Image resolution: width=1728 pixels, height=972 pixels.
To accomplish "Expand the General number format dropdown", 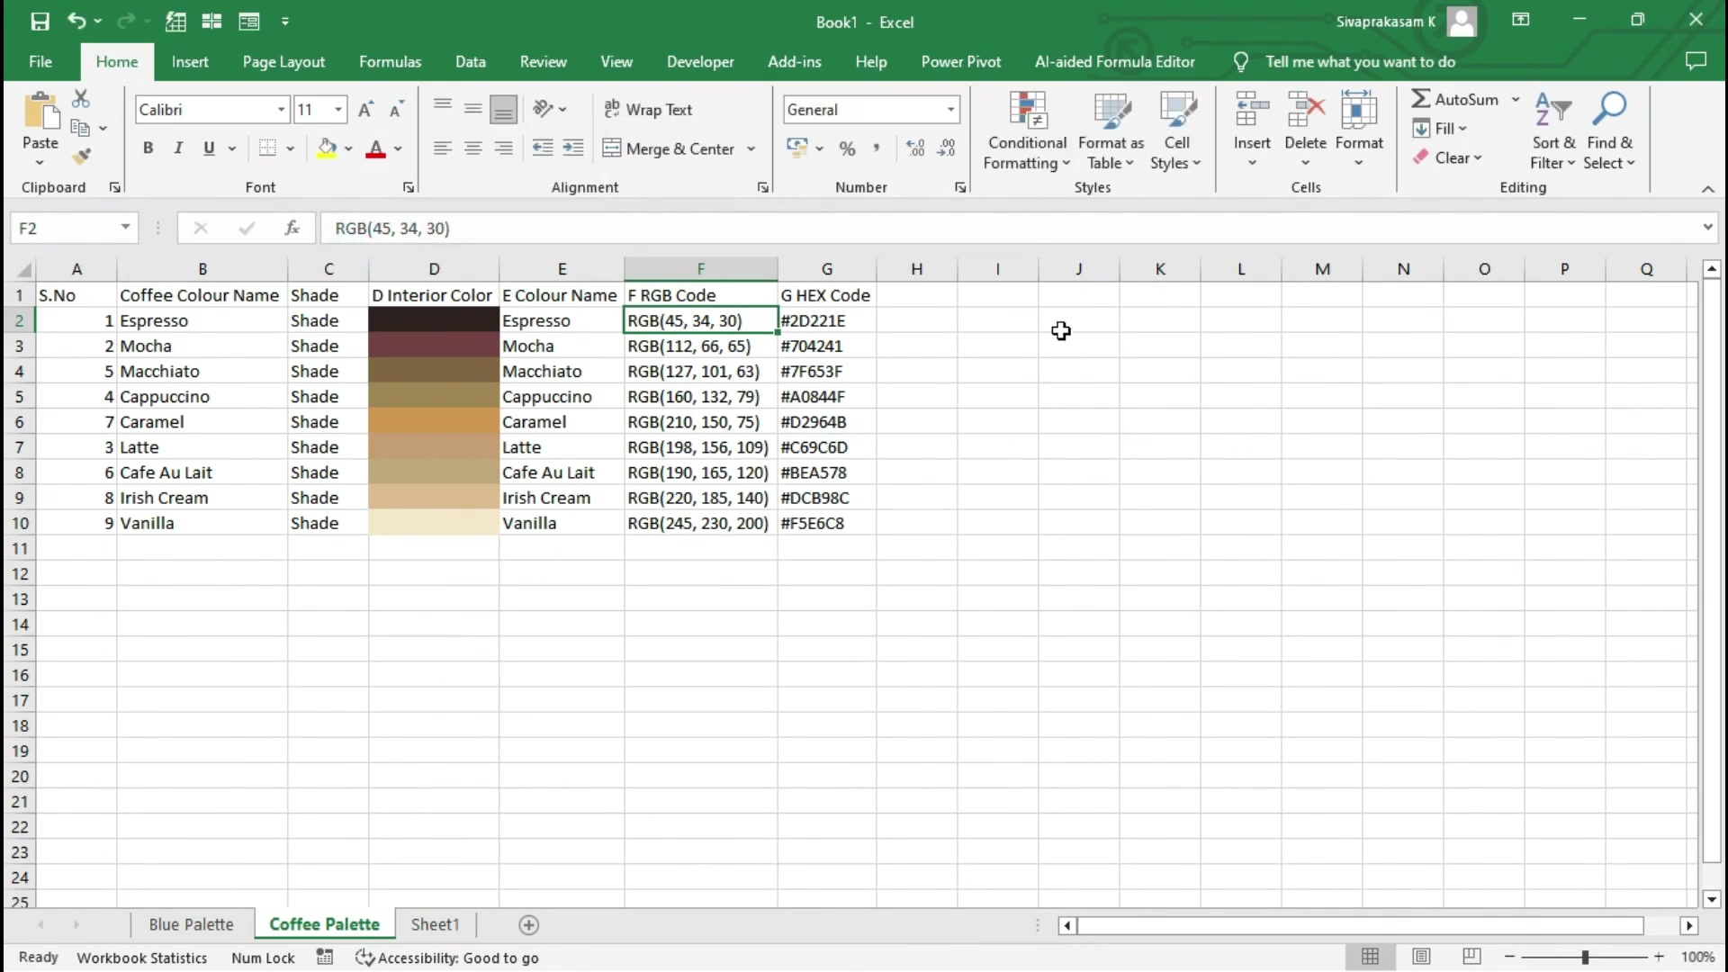I will point(950,110).
